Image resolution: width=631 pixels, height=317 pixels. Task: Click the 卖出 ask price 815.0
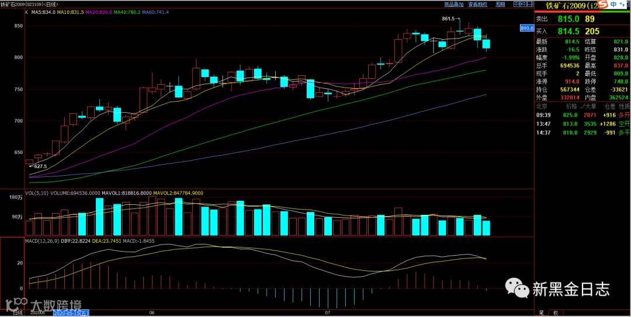568,19
